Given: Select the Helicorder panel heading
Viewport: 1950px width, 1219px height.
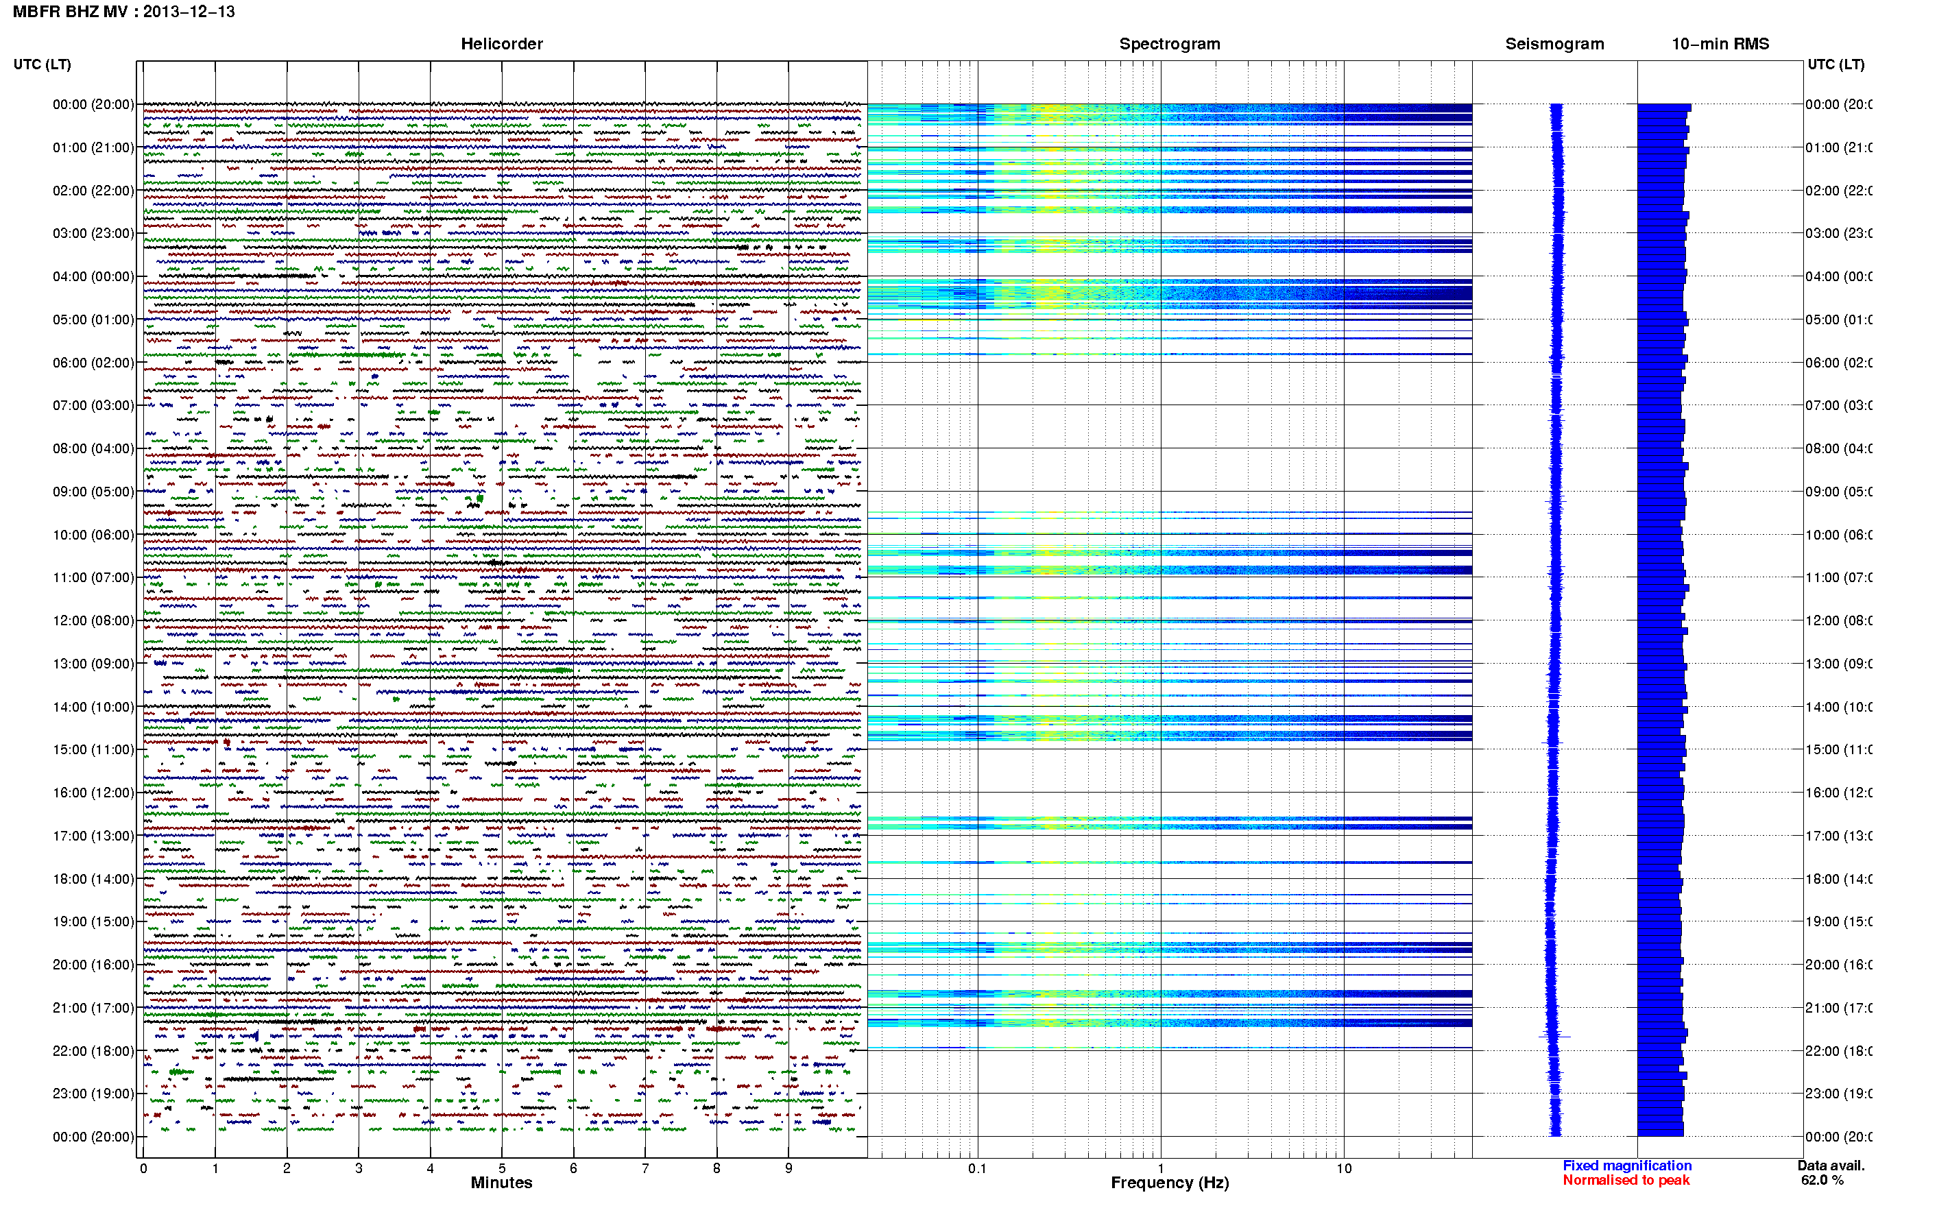Looking at the screenshot, I should click(501, 45).
